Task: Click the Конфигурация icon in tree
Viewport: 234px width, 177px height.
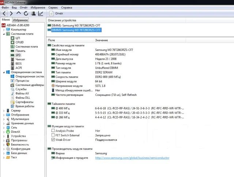Action: tap(8, 149)
